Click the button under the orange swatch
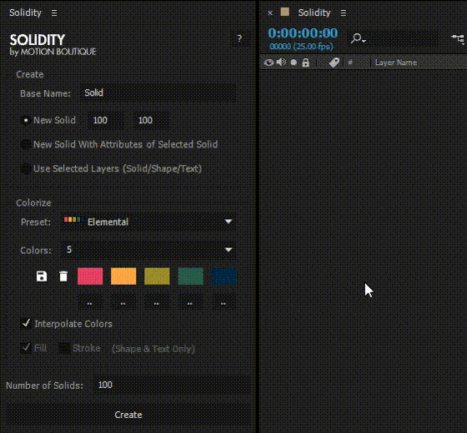 click(x=123, y=301)
